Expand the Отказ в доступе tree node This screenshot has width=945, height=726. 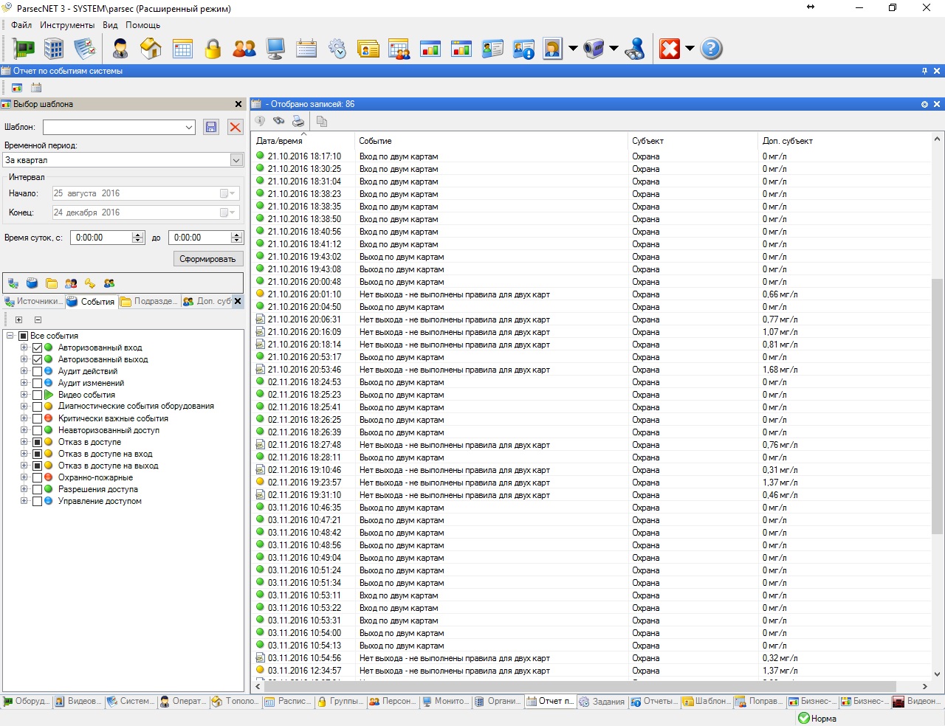click(x=24, y=442)
